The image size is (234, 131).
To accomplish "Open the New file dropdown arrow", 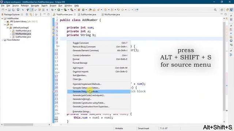I will pyautogui.click(x=6, y=10).
